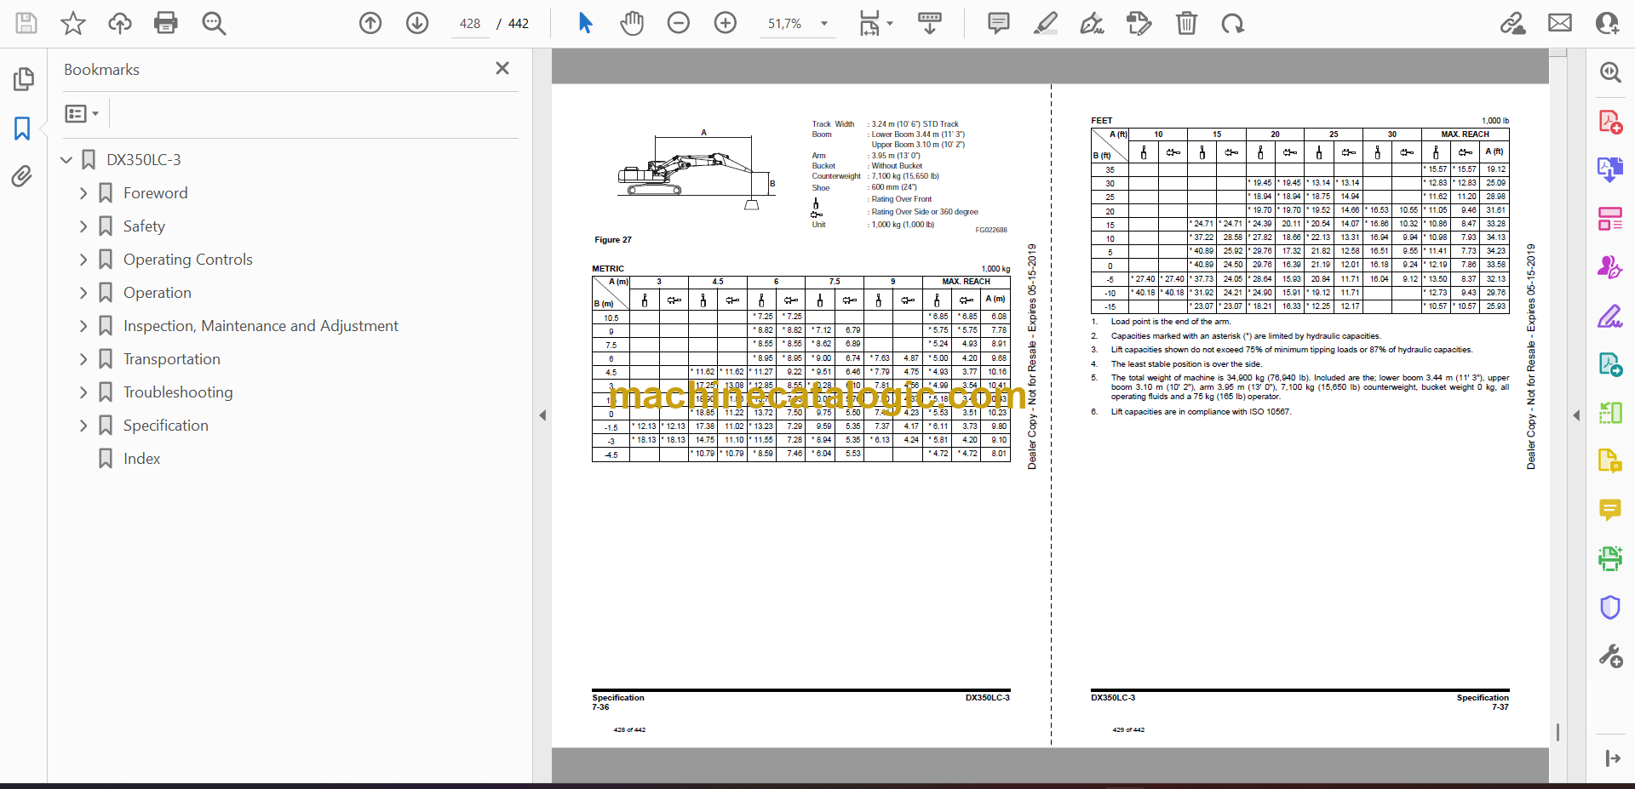1635x789 pixels.
Task: Expand Inspection, Maintenance and Adjustment bookmark
Action: click(x=83, y=326)
